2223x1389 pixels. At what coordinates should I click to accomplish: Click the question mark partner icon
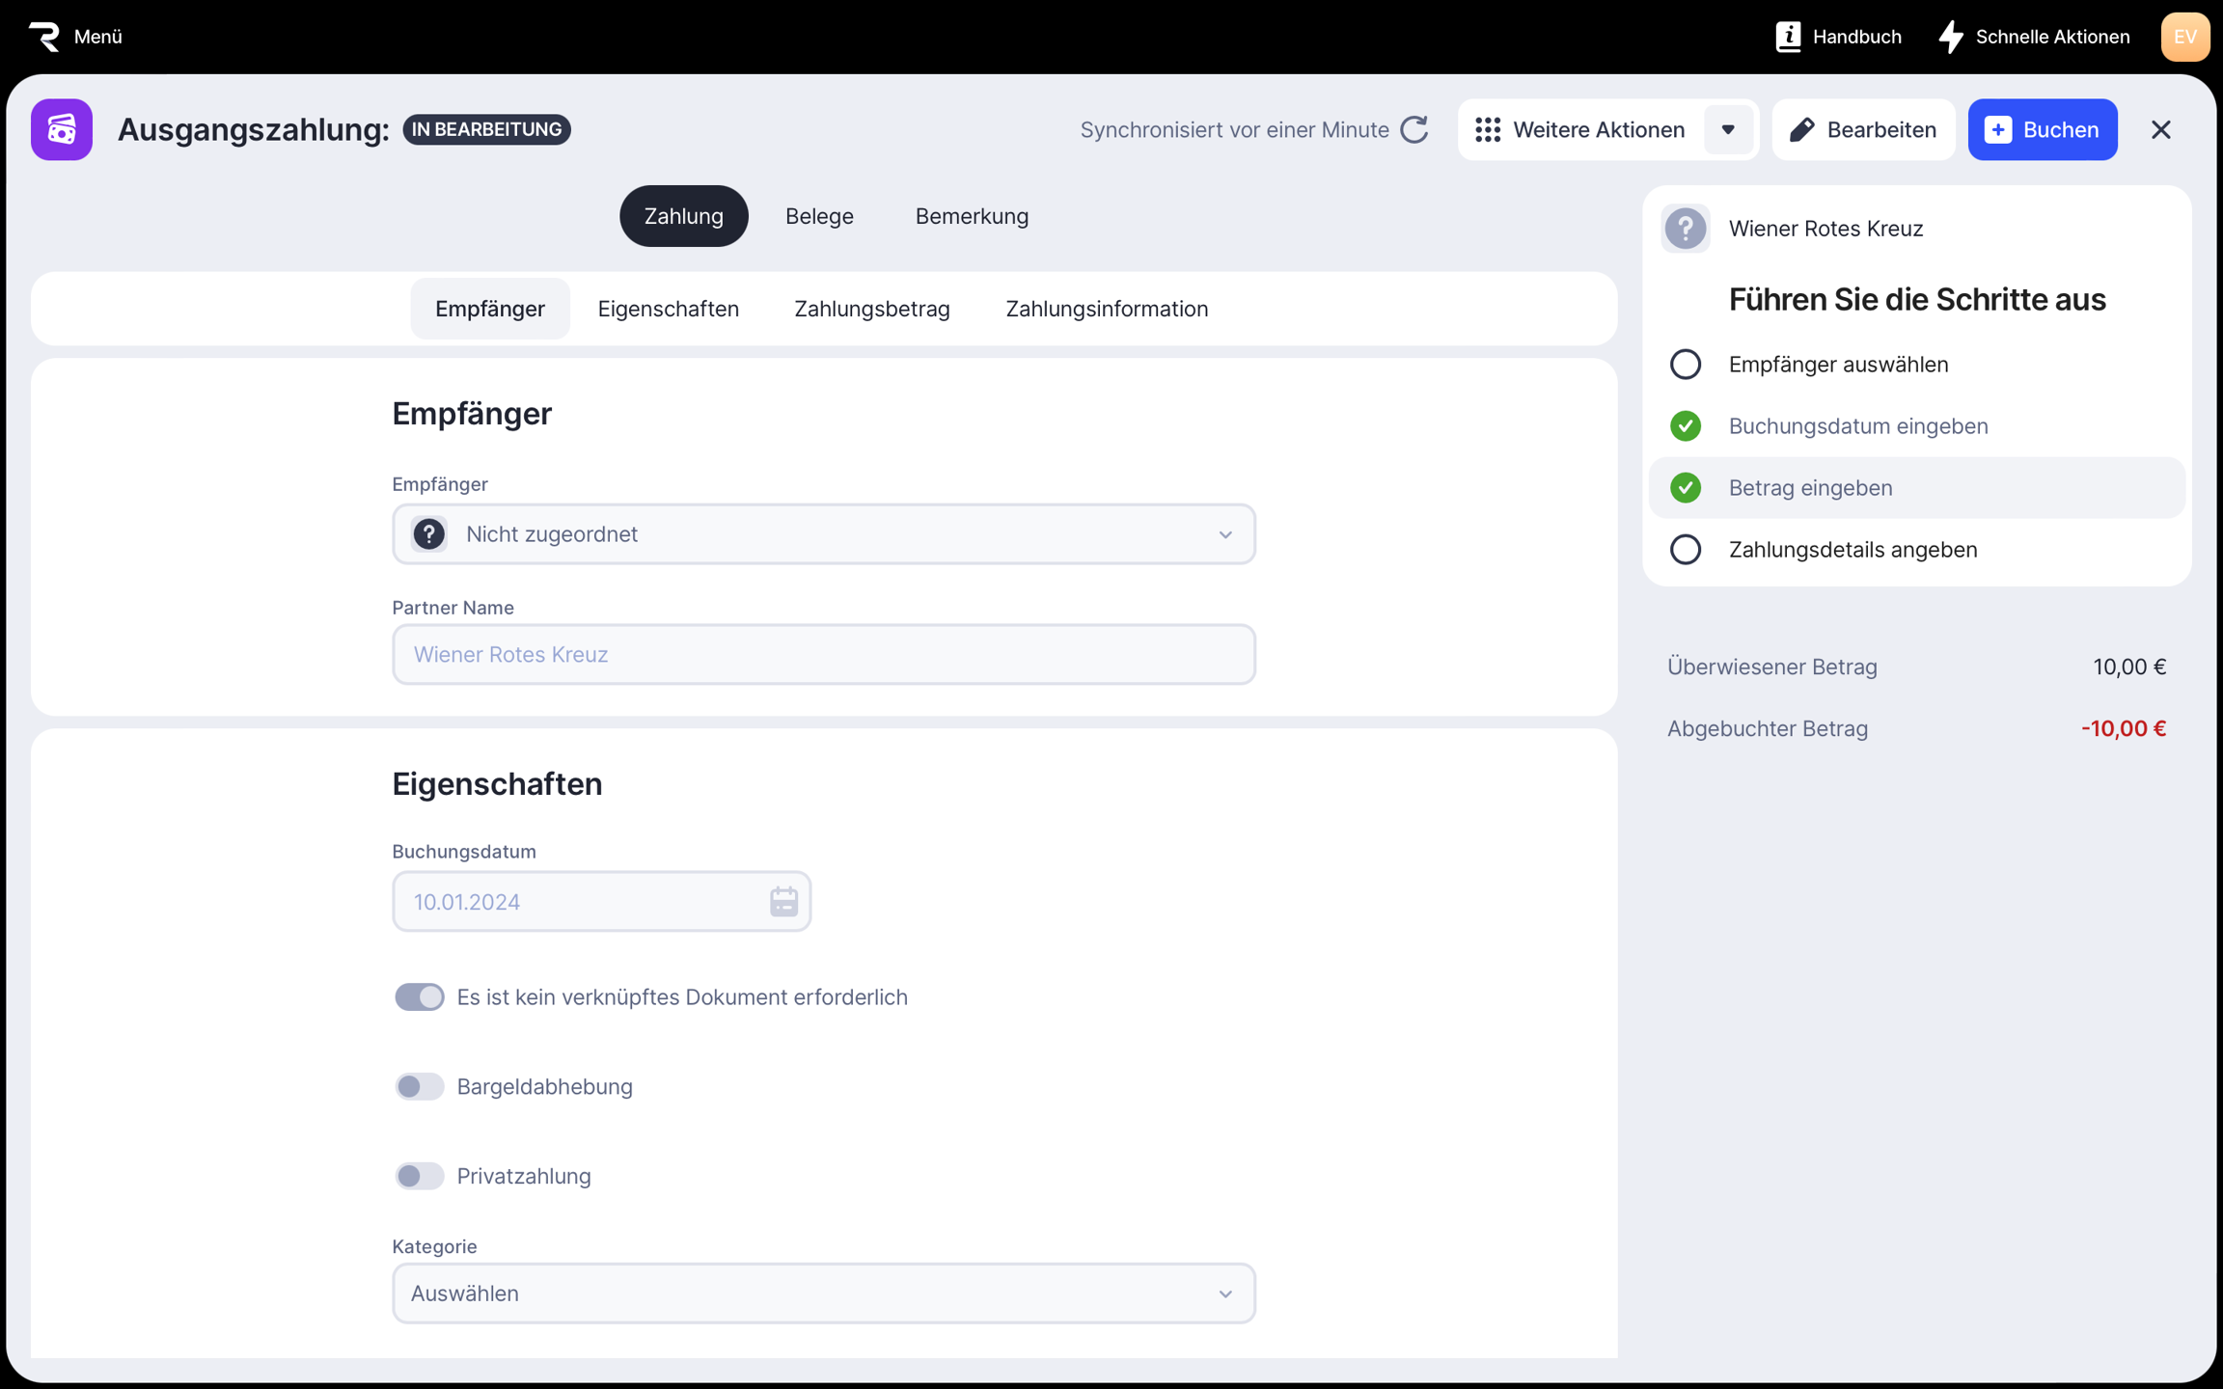tap(1686, 229)
